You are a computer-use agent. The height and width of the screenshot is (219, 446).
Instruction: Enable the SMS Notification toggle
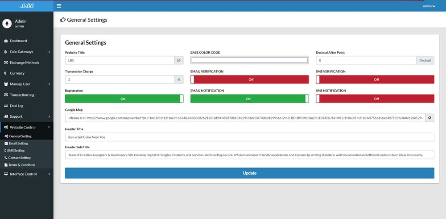[375, 99]
